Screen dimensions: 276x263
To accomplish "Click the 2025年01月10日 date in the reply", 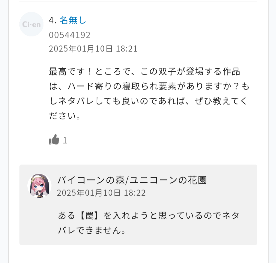I will 89,193.
